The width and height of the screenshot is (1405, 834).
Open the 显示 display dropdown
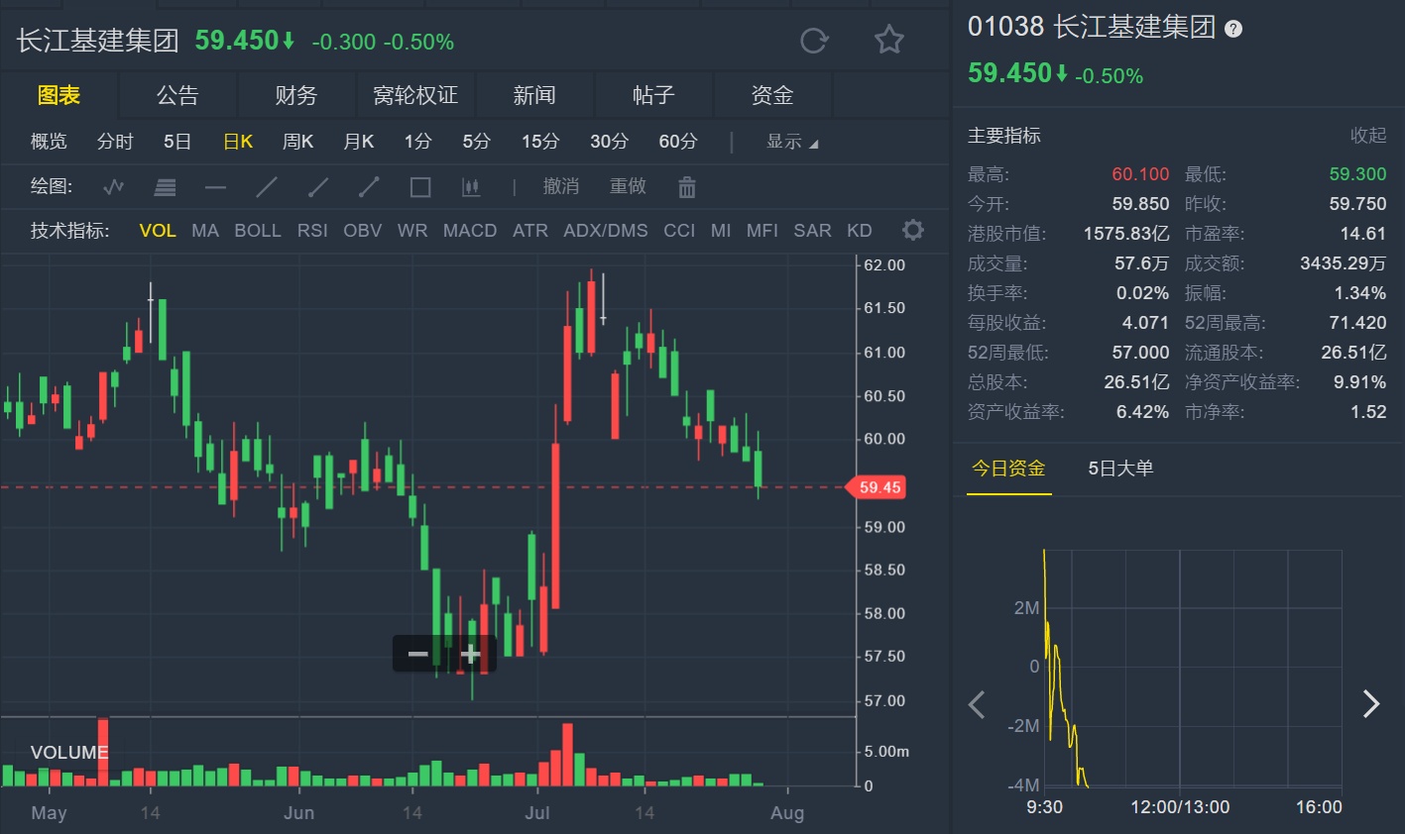pyautogui.click(x=791, y=142)
